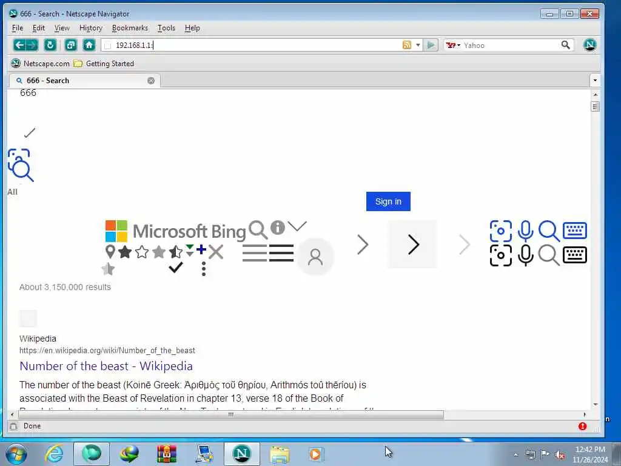Open the tab list dropdown arrow
This screenshot has height=466, width=621.
(x=595, y=81)
